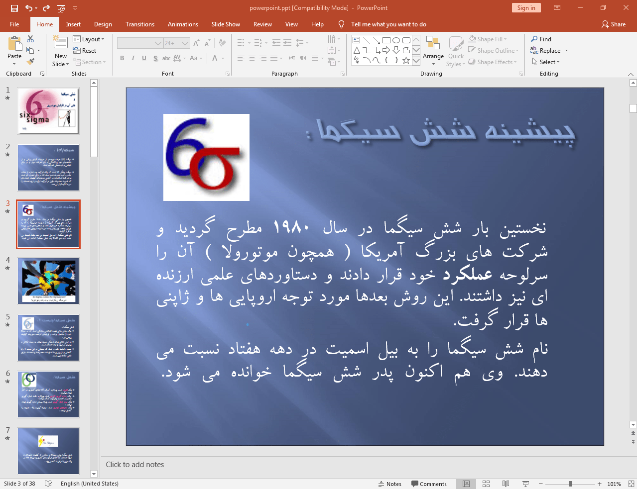Screen dimensions: 637x489
Task: Toggle the Comments pane
Action: 429,484
